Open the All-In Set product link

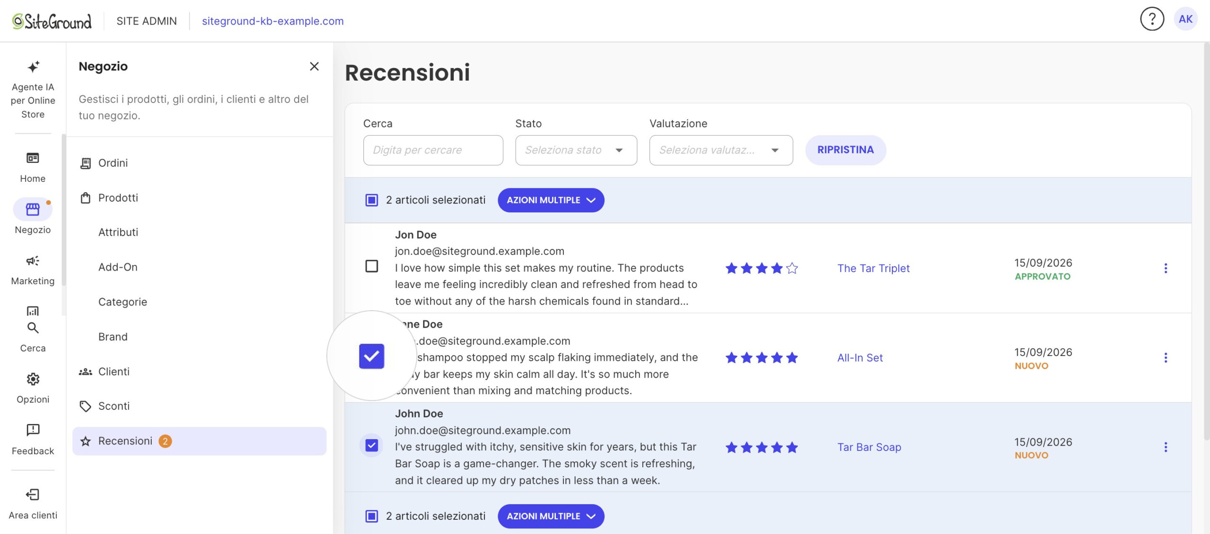(x=860, y=357)
